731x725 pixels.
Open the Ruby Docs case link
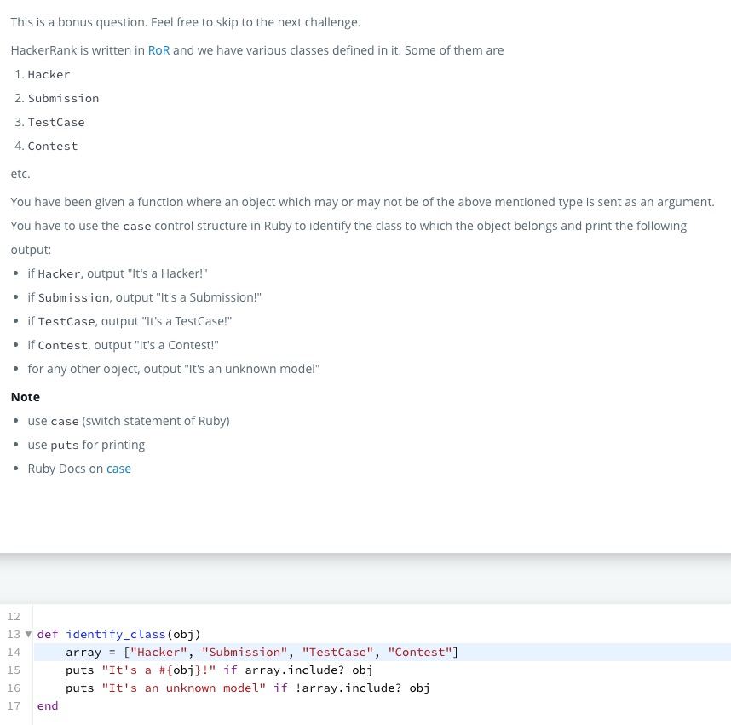[118, 469]
